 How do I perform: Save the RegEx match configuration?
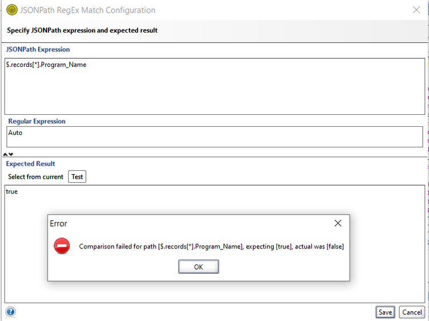click(385, 312)
